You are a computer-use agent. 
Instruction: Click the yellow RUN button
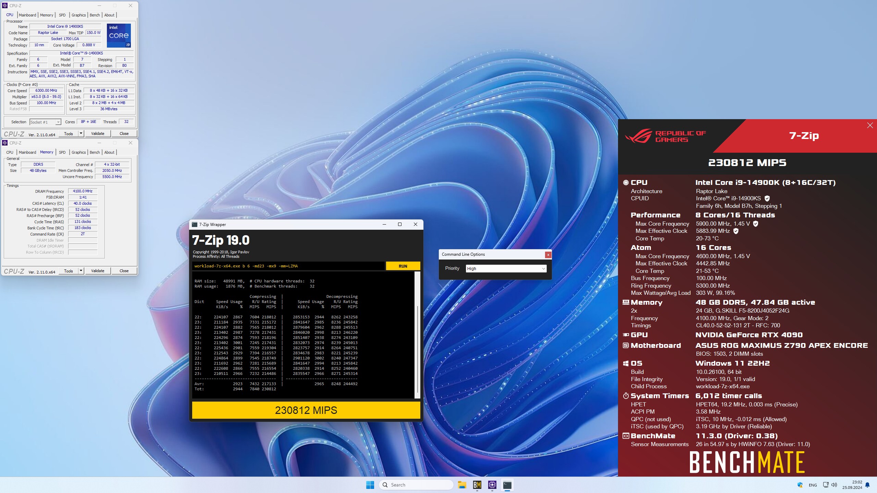(403, 266)
